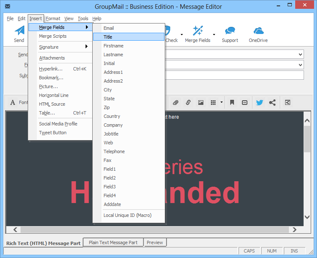Open dropdown arrow next to Check button
Screen dimensions: 317x258
(182, 34)
